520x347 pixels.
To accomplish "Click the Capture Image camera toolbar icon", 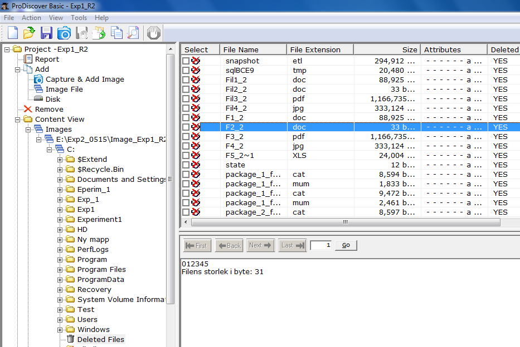I will point(64,33).
